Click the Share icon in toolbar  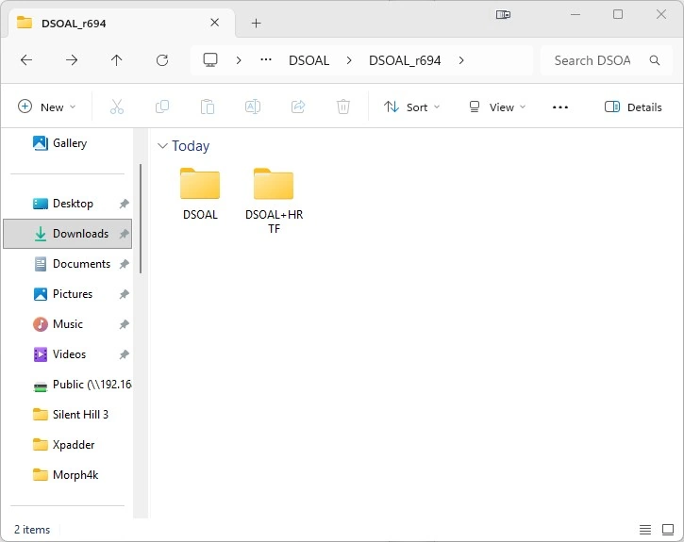pos(298,107)
